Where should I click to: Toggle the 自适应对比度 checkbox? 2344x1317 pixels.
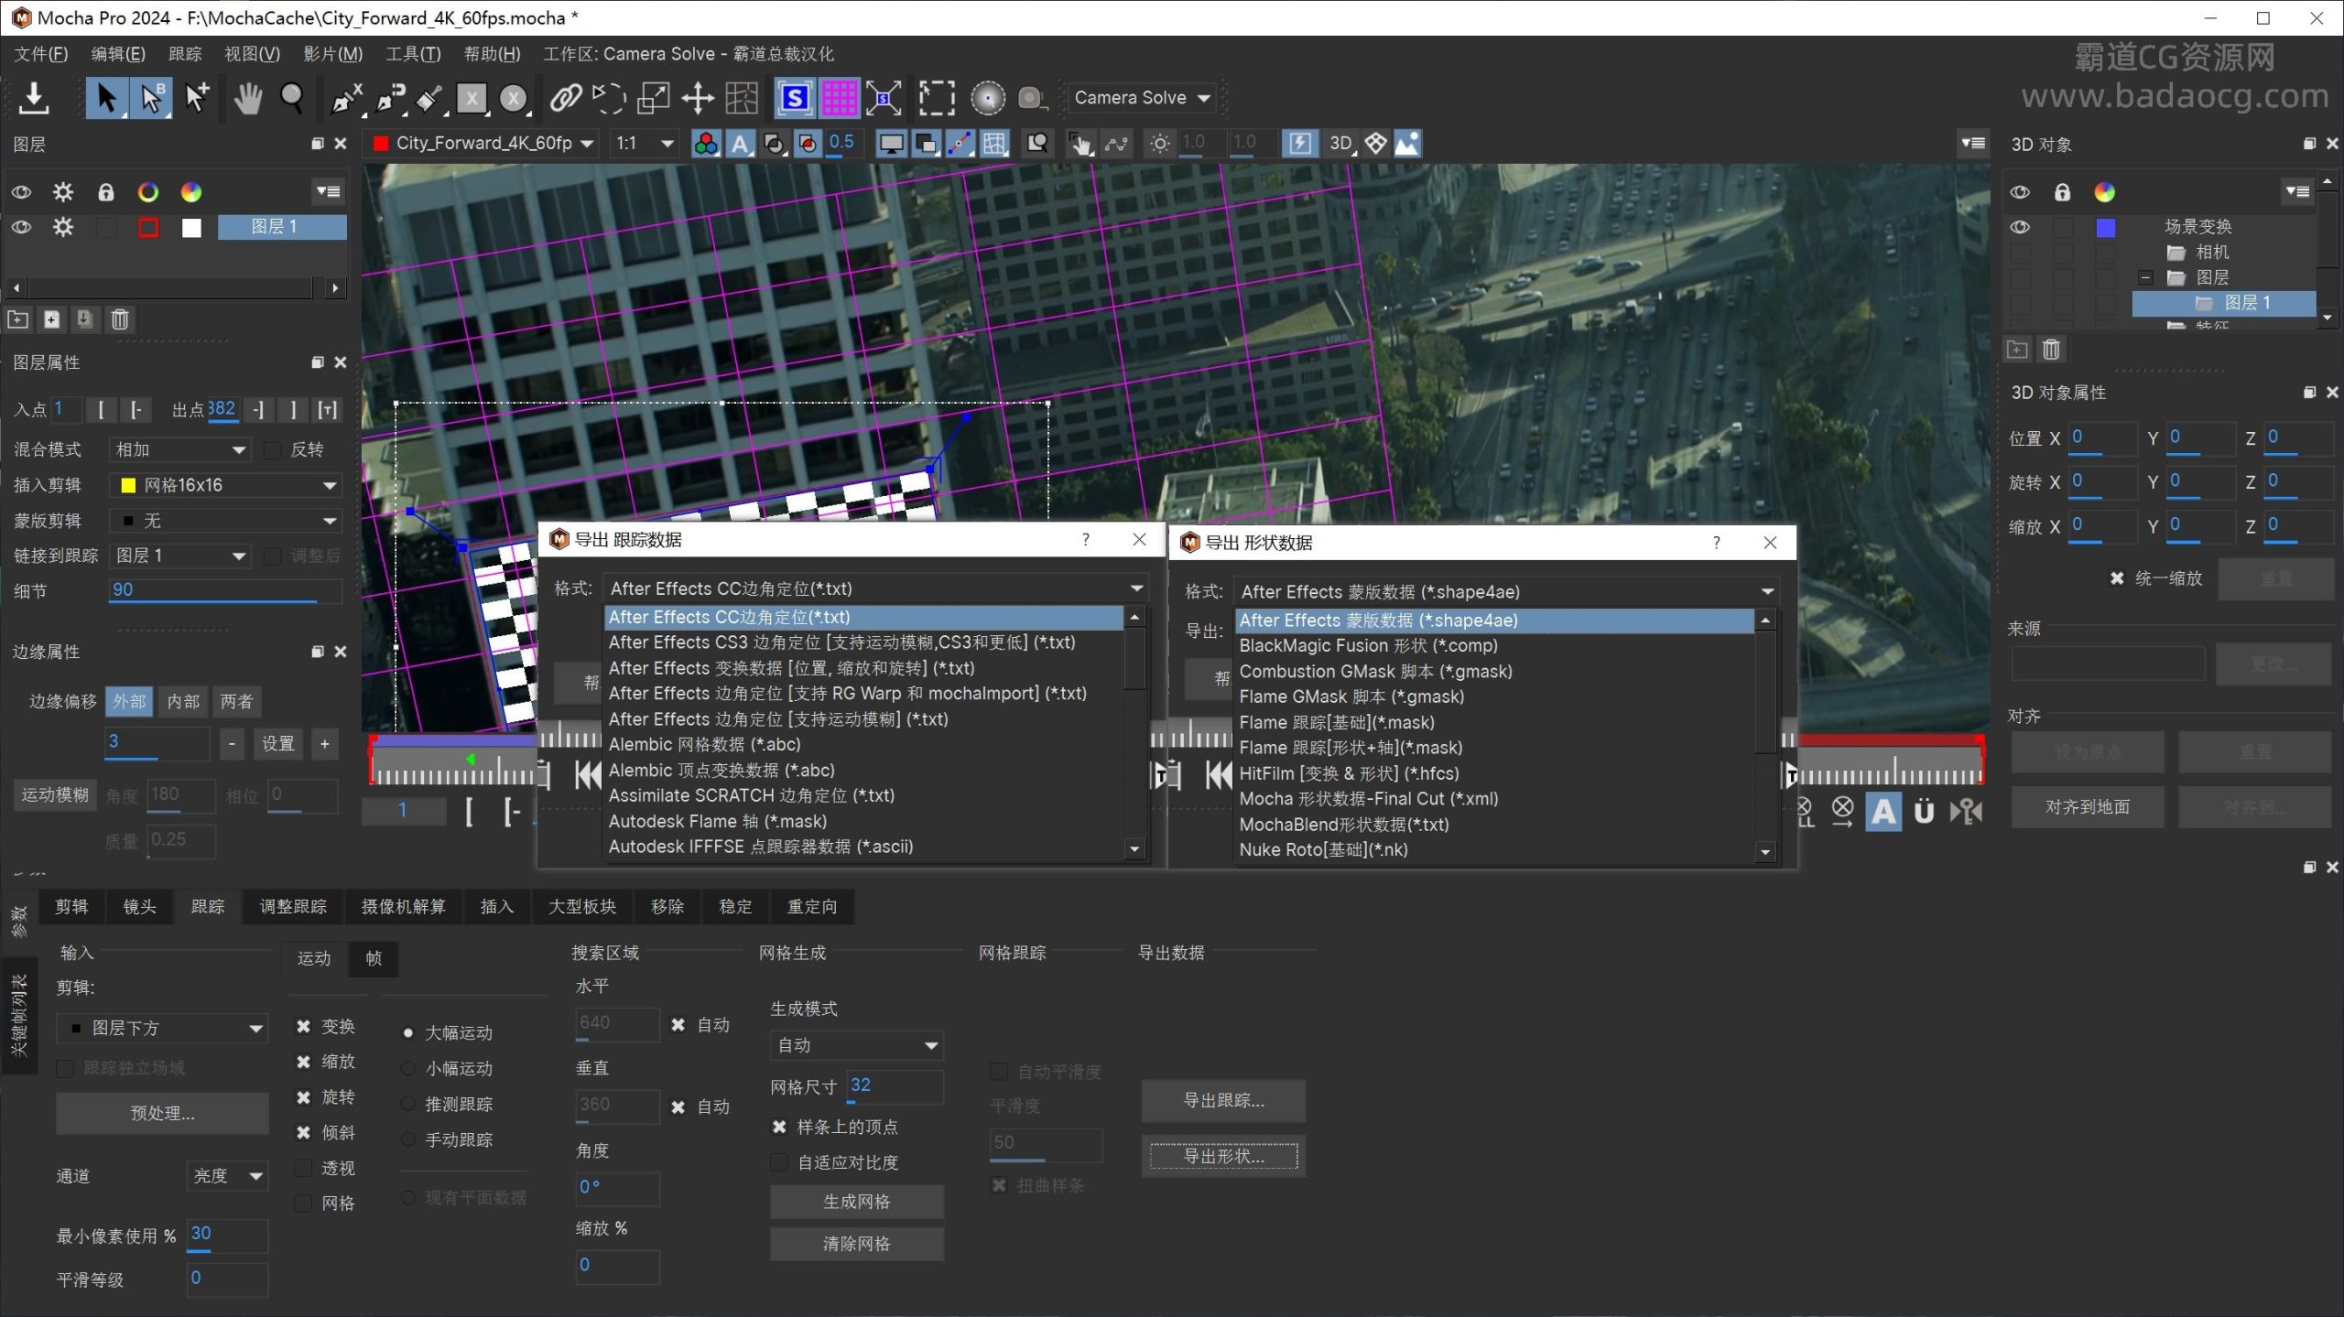[x=779, y=1162]
